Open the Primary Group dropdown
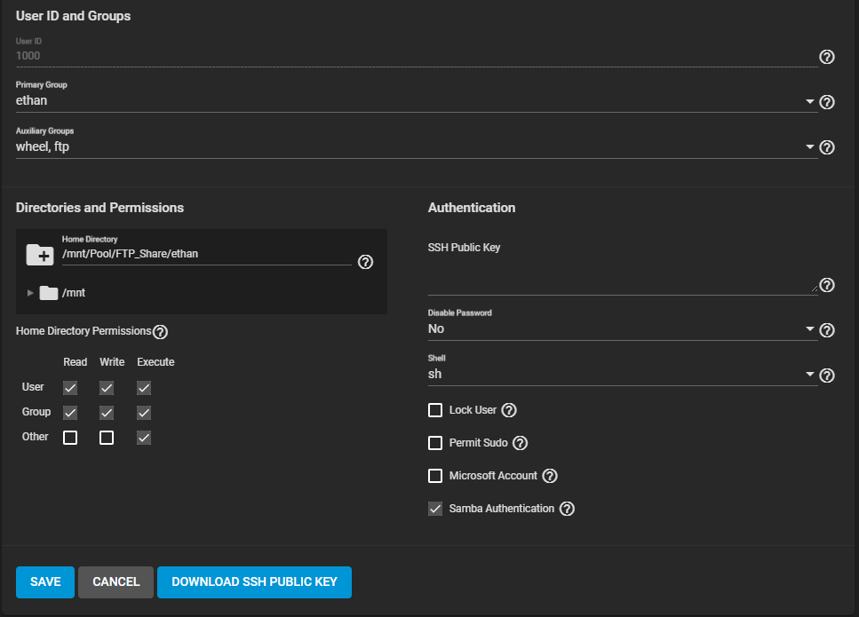Screen dimensions: 859x617 point(417,100)
